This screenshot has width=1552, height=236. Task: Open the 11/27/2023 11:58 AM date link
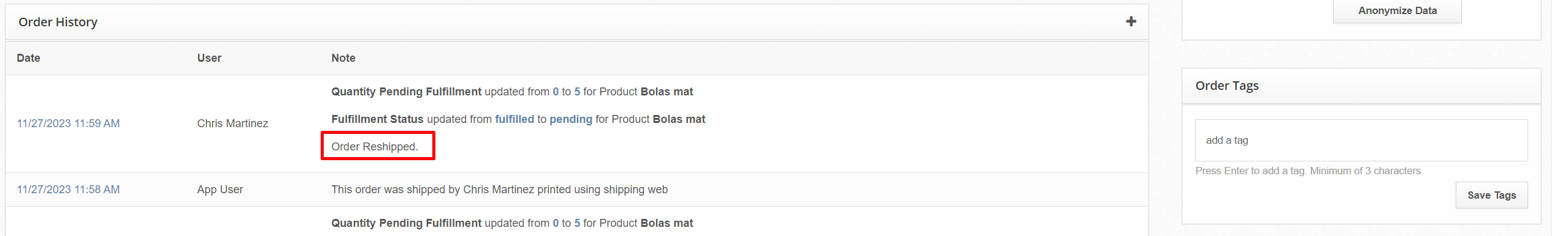68,190
